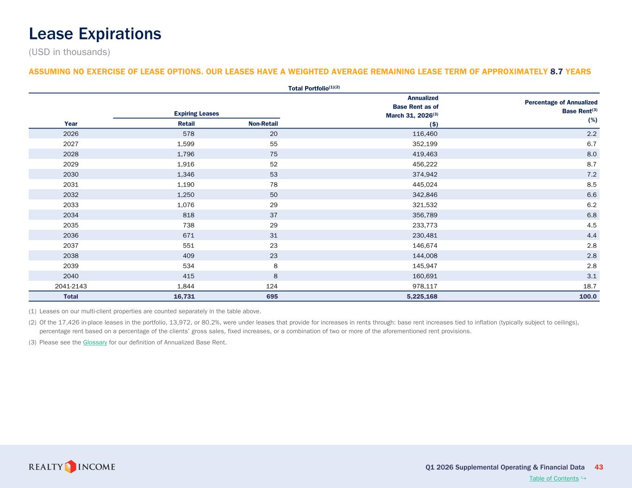This screenshot has height=488, width=632.
Task: Select percentage value 3.1
Action: coord(592,276)
